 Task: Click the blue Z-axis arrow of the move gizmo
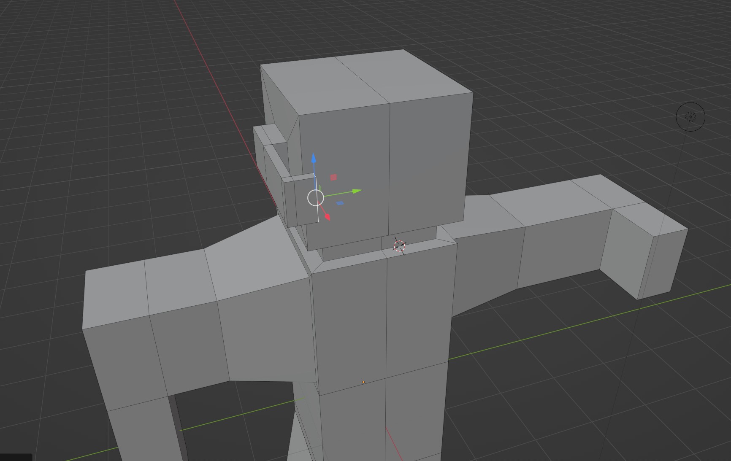(x=314, y=159)
